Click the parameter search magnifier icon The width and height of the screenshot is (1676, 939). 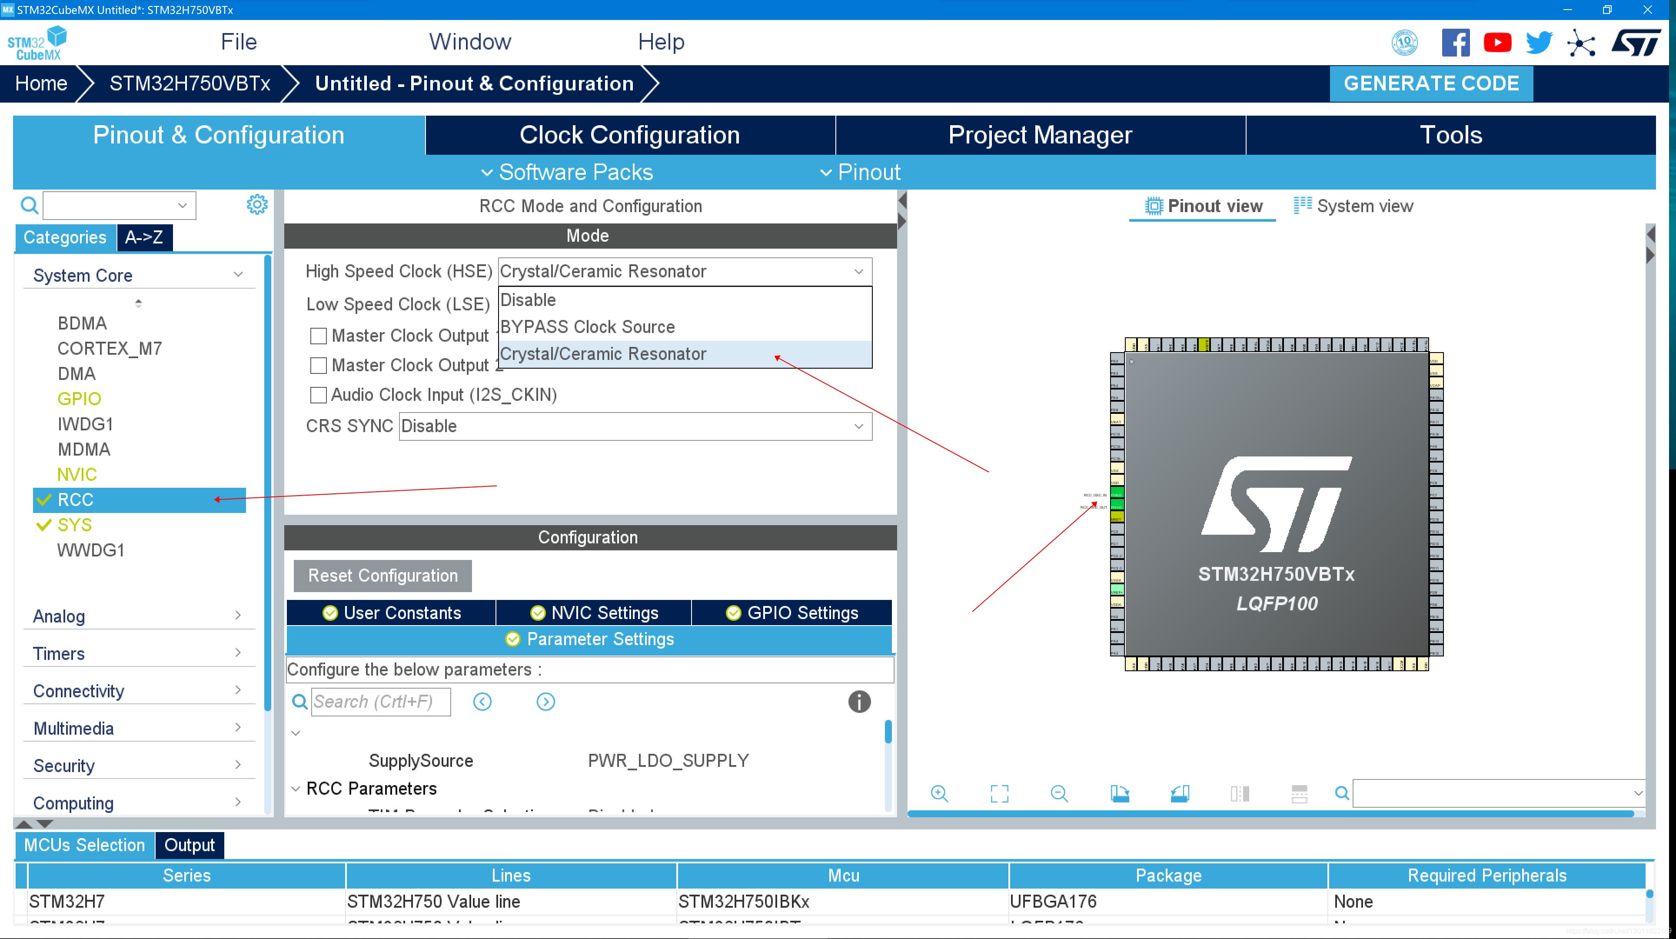point(299,702)
